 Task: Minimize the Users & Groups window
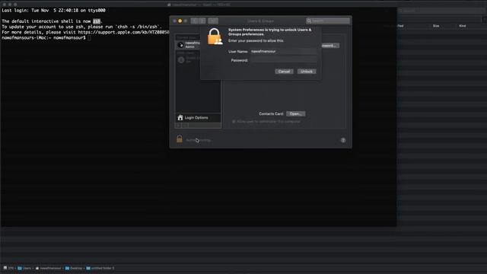pos(180,21)
